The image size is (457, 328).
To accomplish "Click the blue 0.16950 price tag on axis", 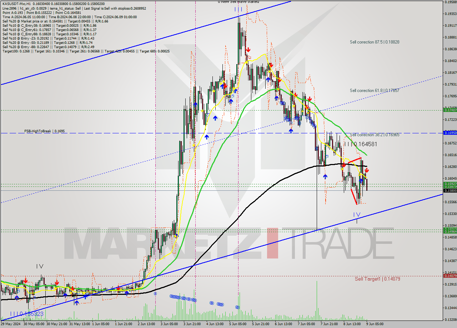I will click(450, 133).
